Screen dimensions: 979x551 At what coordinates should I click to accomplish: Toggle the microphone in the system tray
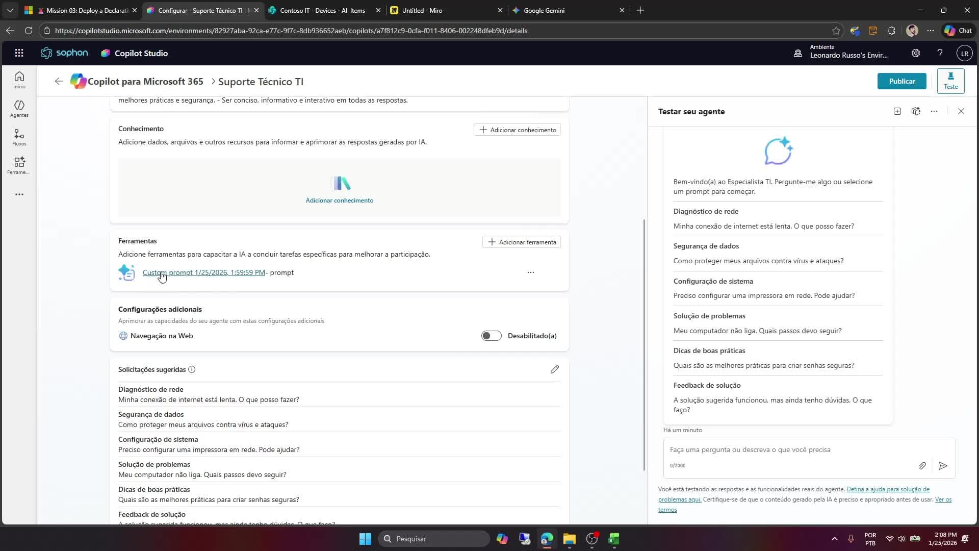click(851, 538)
